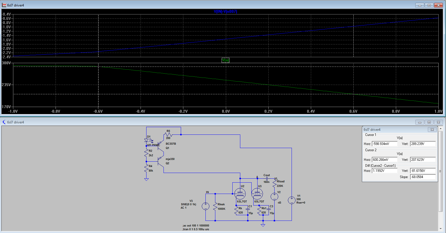
Task: Click the .tran 0 1 0.5 directive
Action: coord(196,229)
